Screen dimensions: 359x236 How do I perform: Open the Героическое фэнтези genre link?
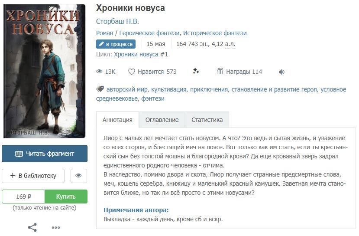(149, 33)
